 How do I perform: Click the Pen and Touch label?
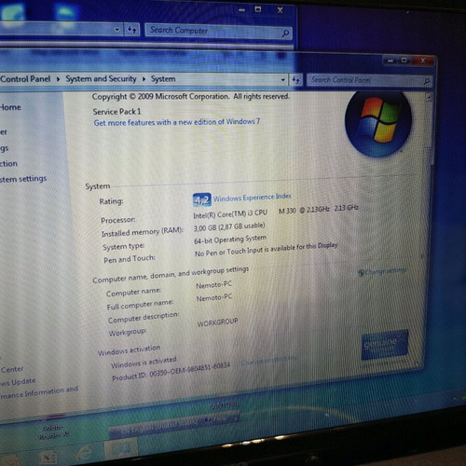(130, 259)
